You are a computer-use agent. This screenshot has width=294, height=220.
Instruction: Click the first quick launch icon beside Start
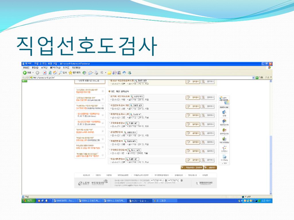click(x=39, y=201)
